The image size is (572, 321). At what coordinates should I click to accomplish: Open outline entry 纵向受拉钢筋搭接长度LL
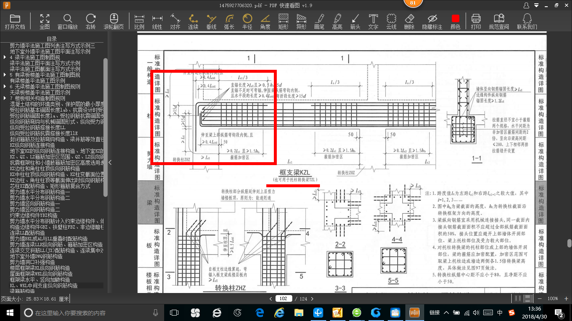[x=38, y=127]
